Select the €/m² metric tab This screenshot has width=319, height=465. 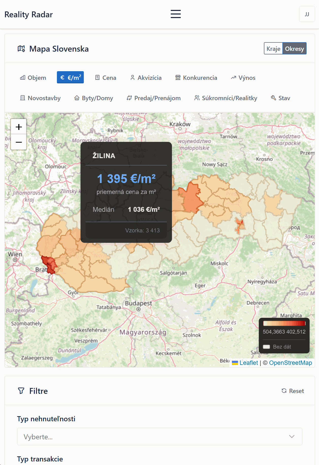(x=70, y=78)
